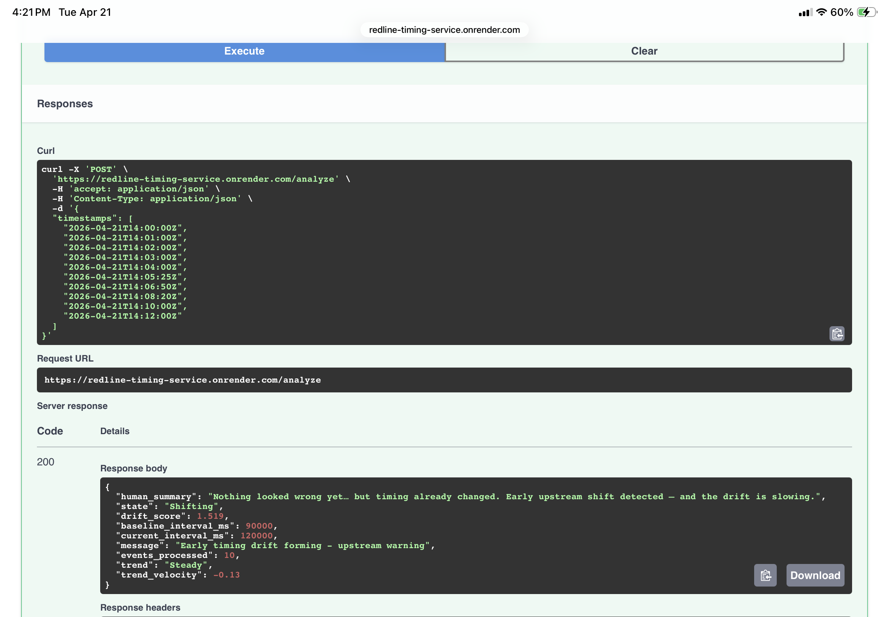Image resolution: width=889 pixels, height=617 pixels.
Task: Click the Responses section heading
Action: coord(65,103)
